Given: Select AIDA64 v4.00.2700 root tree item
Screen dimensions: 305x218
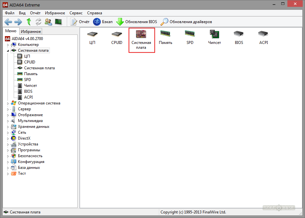Looking at the screenshot, I should pyautogui.click(x=24, y=39).
